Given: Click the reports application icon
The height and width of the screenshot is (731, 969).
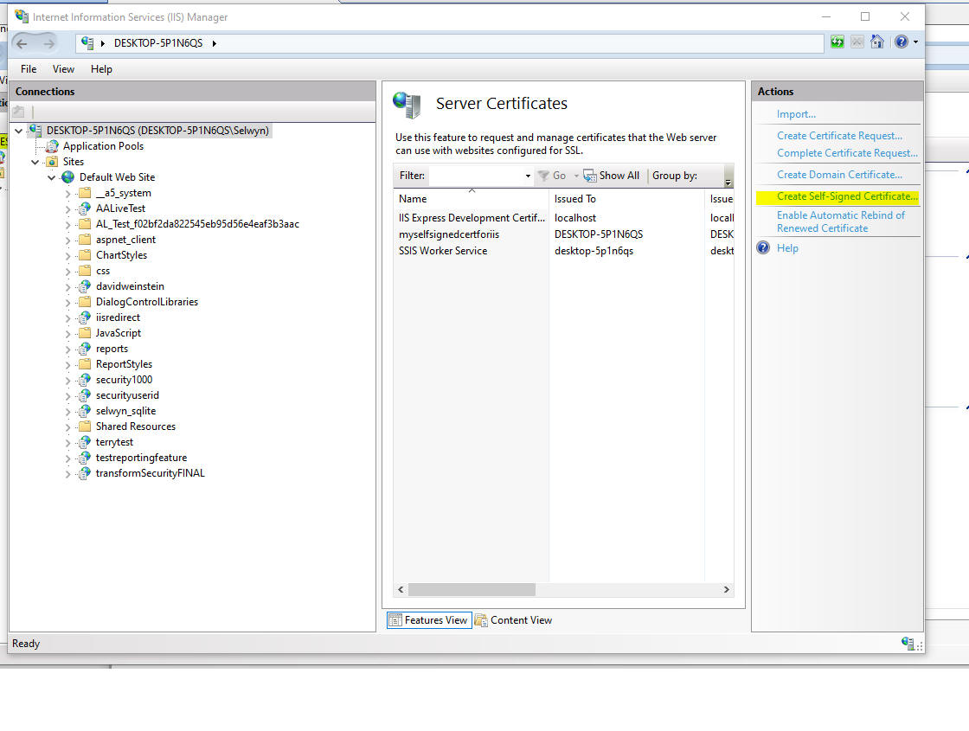Looking at the screenshot, I should (84, 349).
